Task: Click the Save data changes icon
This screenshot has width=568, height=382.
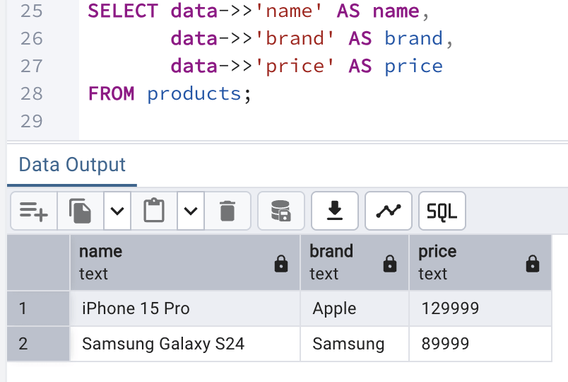Action: [281, 211]
